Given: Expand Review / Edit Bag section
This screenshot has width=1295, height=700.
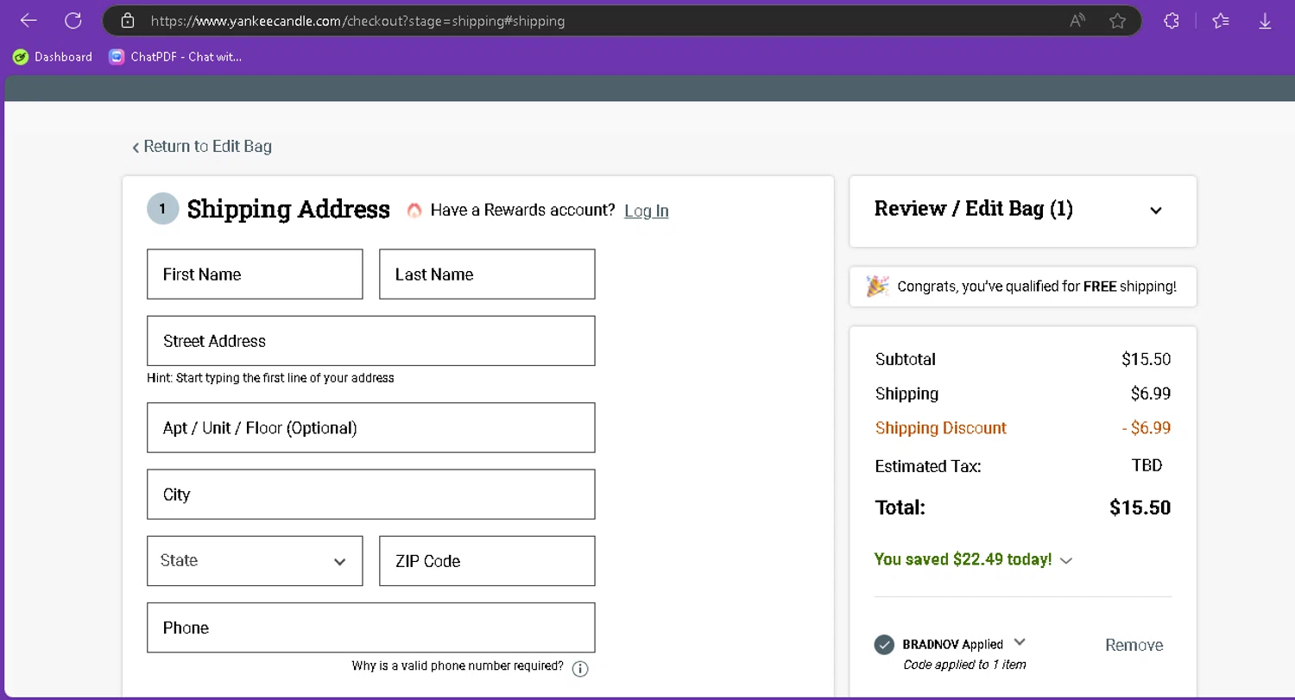Looking at the screenshot, I should (1156, 211).
